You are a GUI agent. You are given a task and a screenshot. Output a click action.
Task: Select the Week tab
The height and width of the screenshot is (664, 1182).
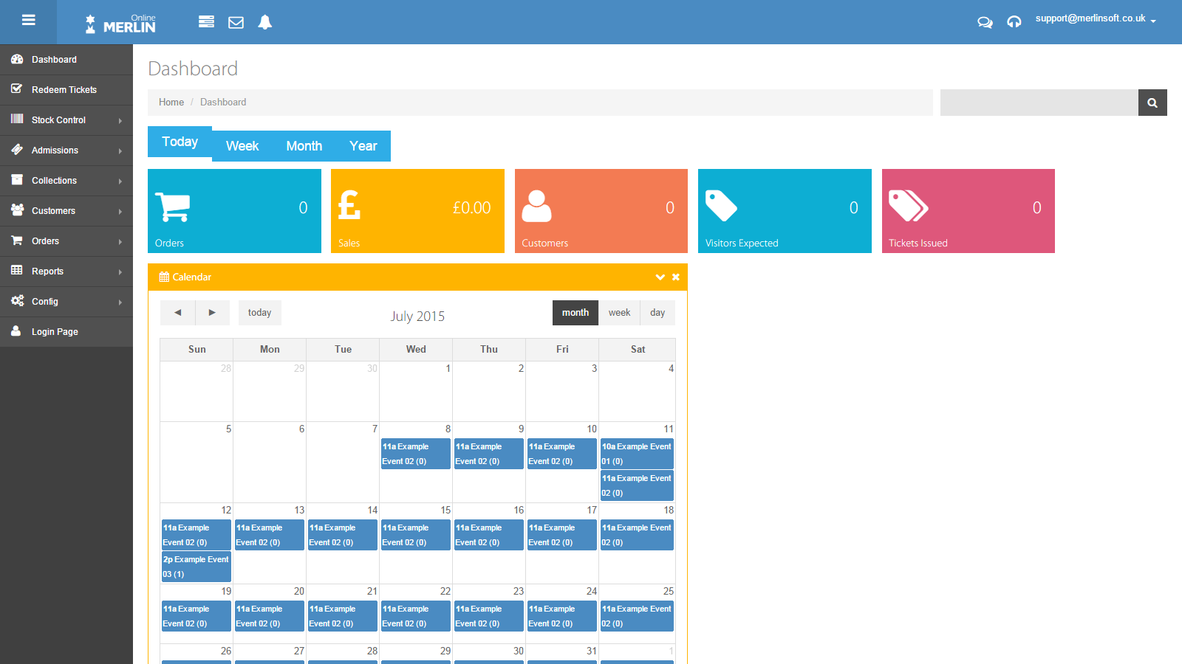(242, 146)
